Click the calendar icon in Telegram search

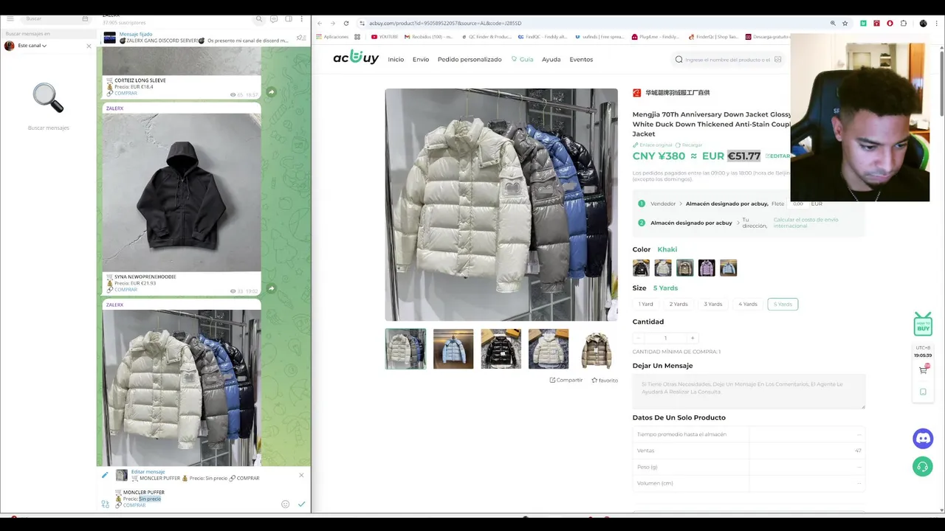[85, 18]
